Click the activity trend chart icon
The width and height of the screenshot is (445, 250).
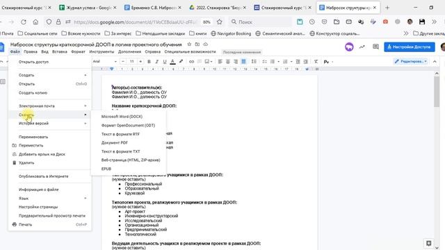tap(362, 47)
